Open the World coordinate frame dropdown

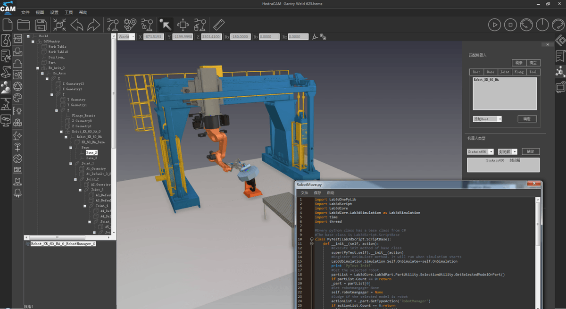point(126,36)
